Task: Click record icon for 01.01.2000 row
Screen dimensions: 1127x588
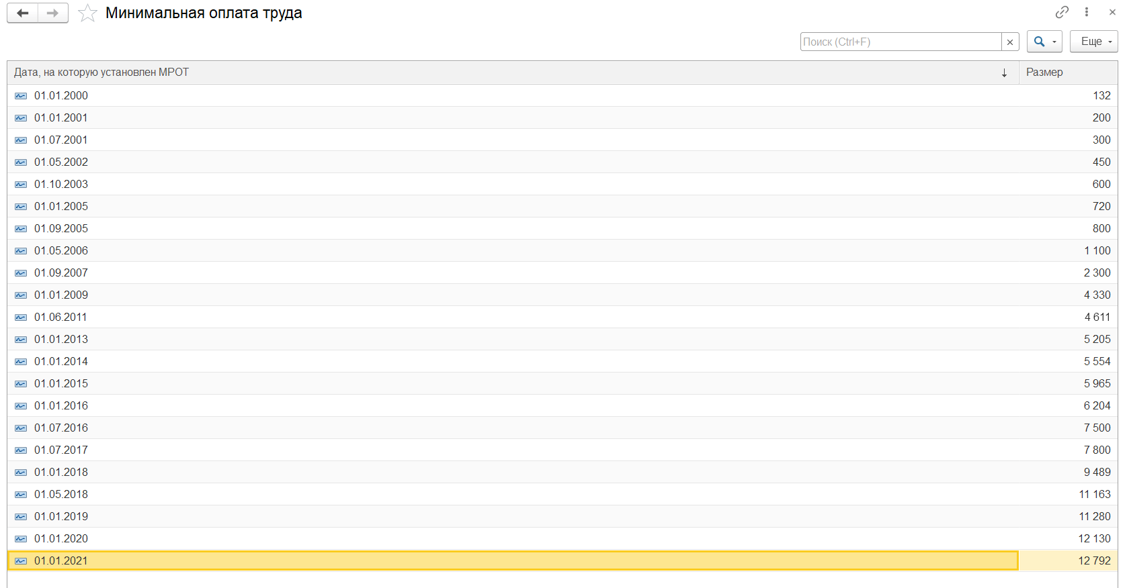Action: click(x=21, y=96)
